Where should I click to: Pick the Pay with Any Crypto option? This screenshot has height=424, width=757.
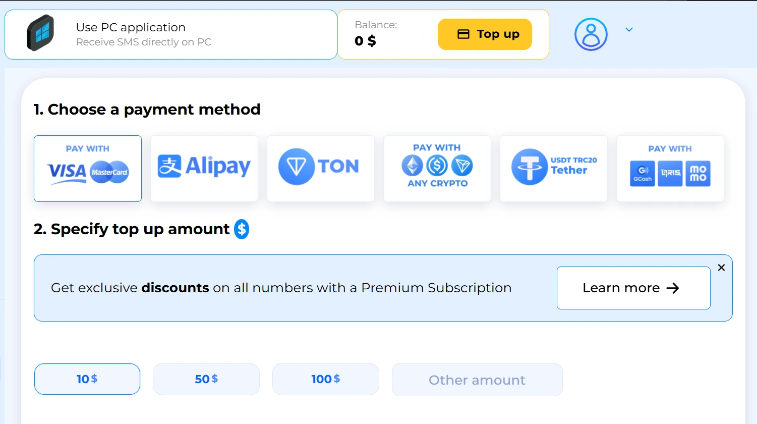point(437,169)
